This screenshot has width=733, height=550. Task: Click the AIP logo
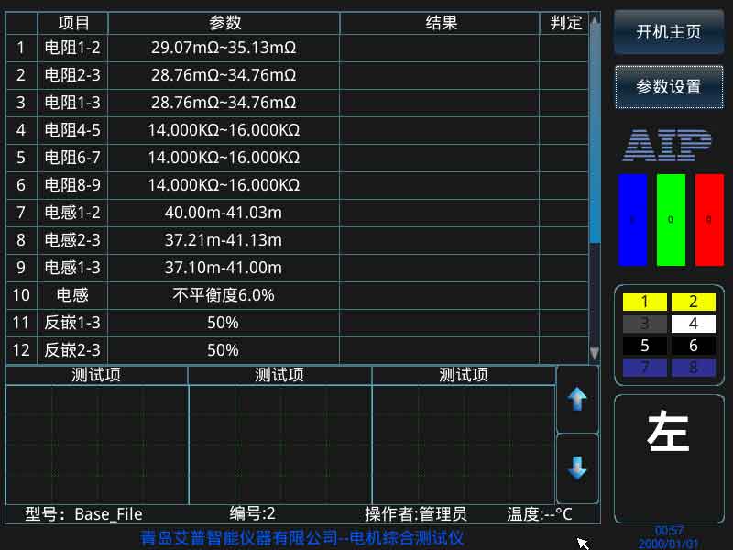point(669,145)
